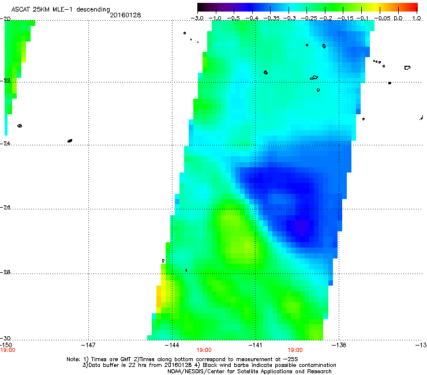The height and width of the screenshot is (375, 427).
Task: Click the red end of the colorbar
Action: (413, 7)
